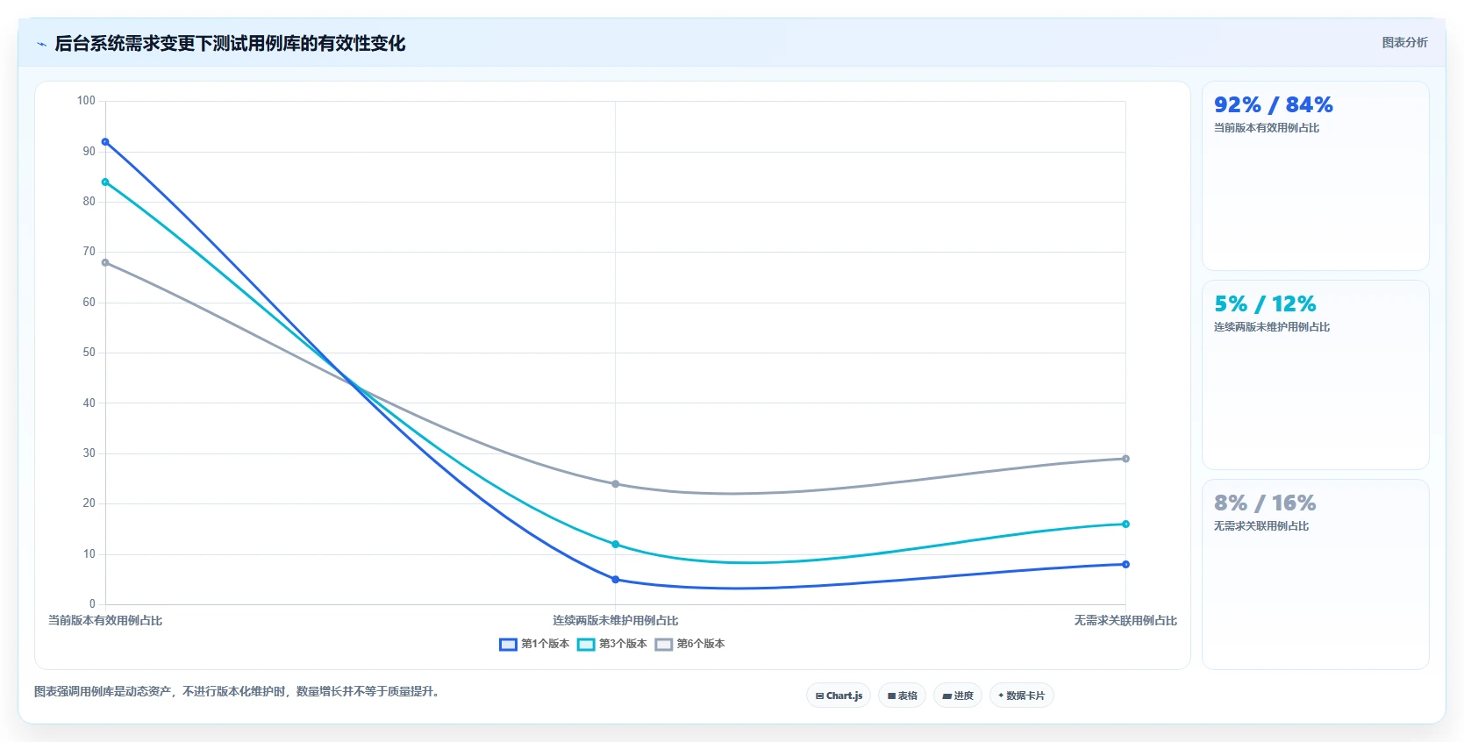Click the gray right-end data point at 29
The image size is (1464, 742).
[1125, 459]
